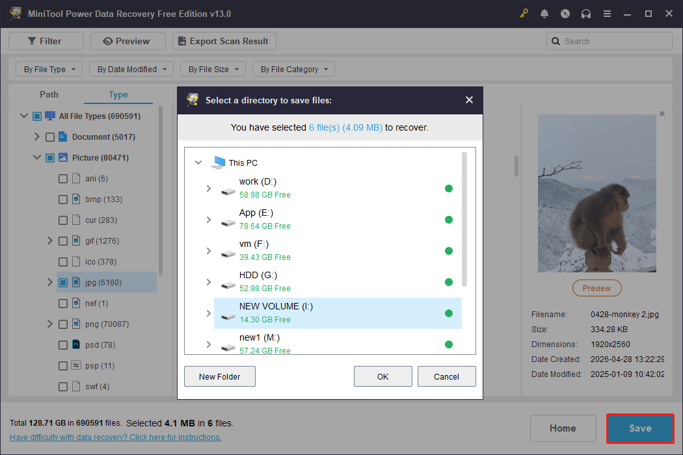
Task: Open the By File Type dropdown
Action: coord(49,69)
